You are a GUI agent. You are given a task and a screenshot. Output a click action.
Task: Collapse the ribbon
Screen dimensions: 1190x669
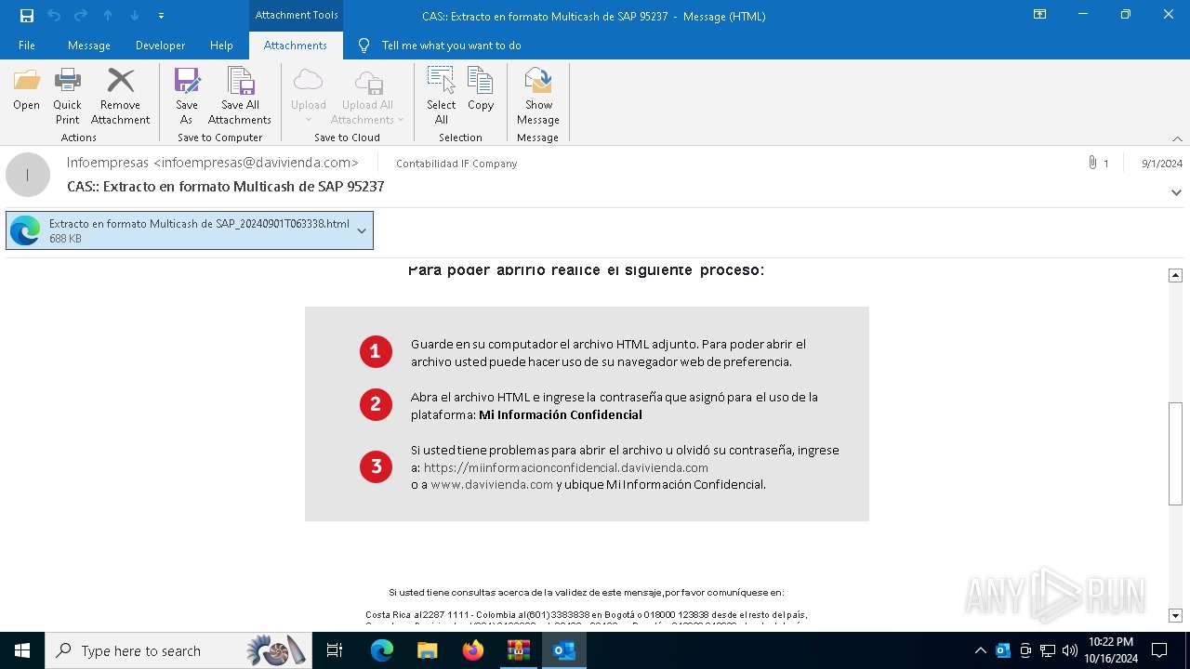pos(1177,138)
